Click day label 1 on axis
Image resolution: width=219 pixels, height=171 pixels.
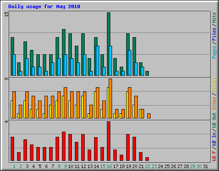14,166
